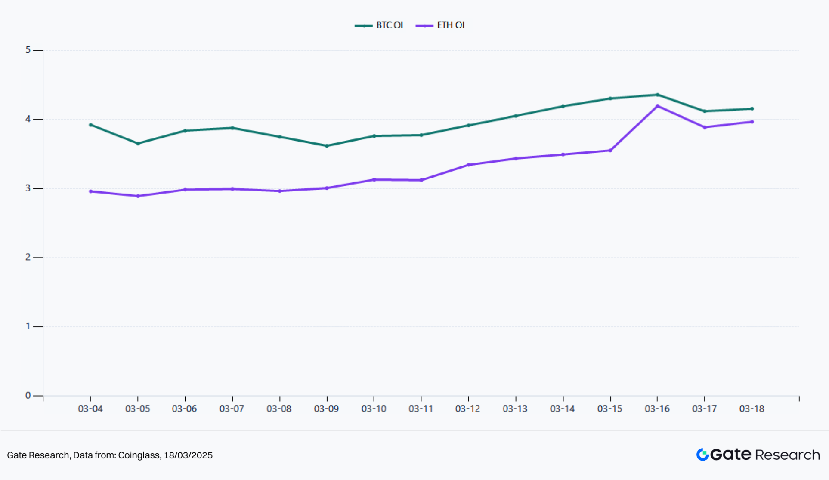Select the ETH OI point on 03-05
The height and width of the screenshot is (480, 829).
138,196
